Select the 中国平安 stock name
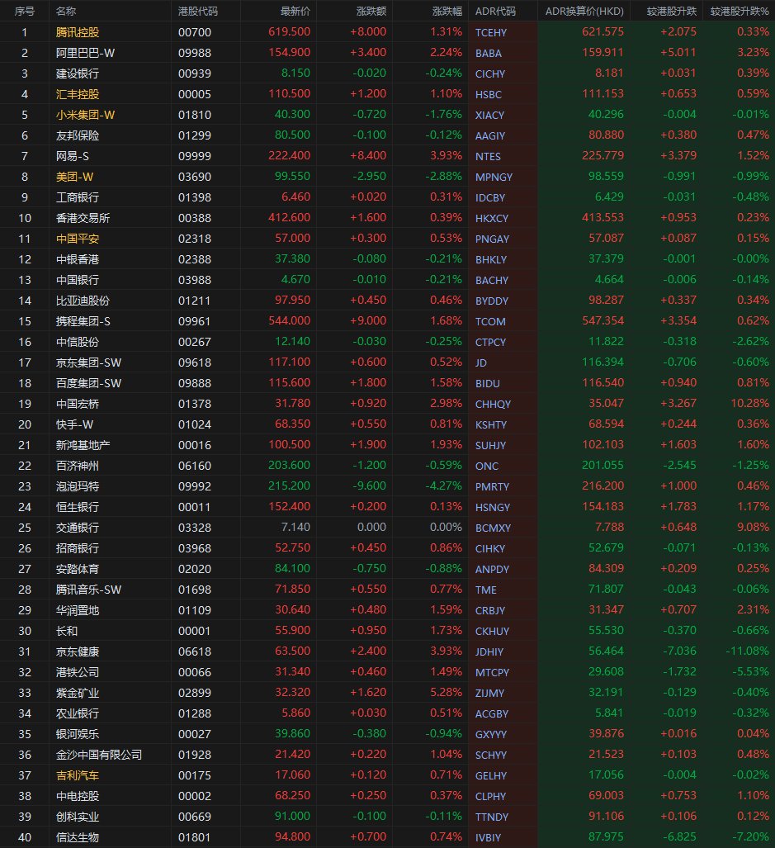The height and width of the screenshot is (848, 775). pyautogui.click(x=78, y=239)
